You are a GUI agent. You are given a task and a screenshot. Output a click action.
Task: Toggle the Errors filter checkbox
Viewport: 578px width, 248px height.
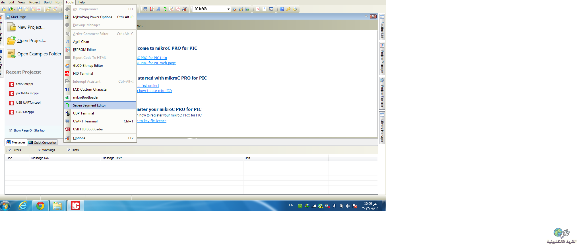tap(10, 150)
